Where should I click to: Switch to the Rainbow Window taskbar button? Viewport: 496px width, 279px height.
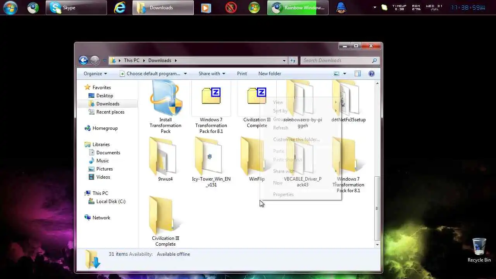(x=298, y=8)
